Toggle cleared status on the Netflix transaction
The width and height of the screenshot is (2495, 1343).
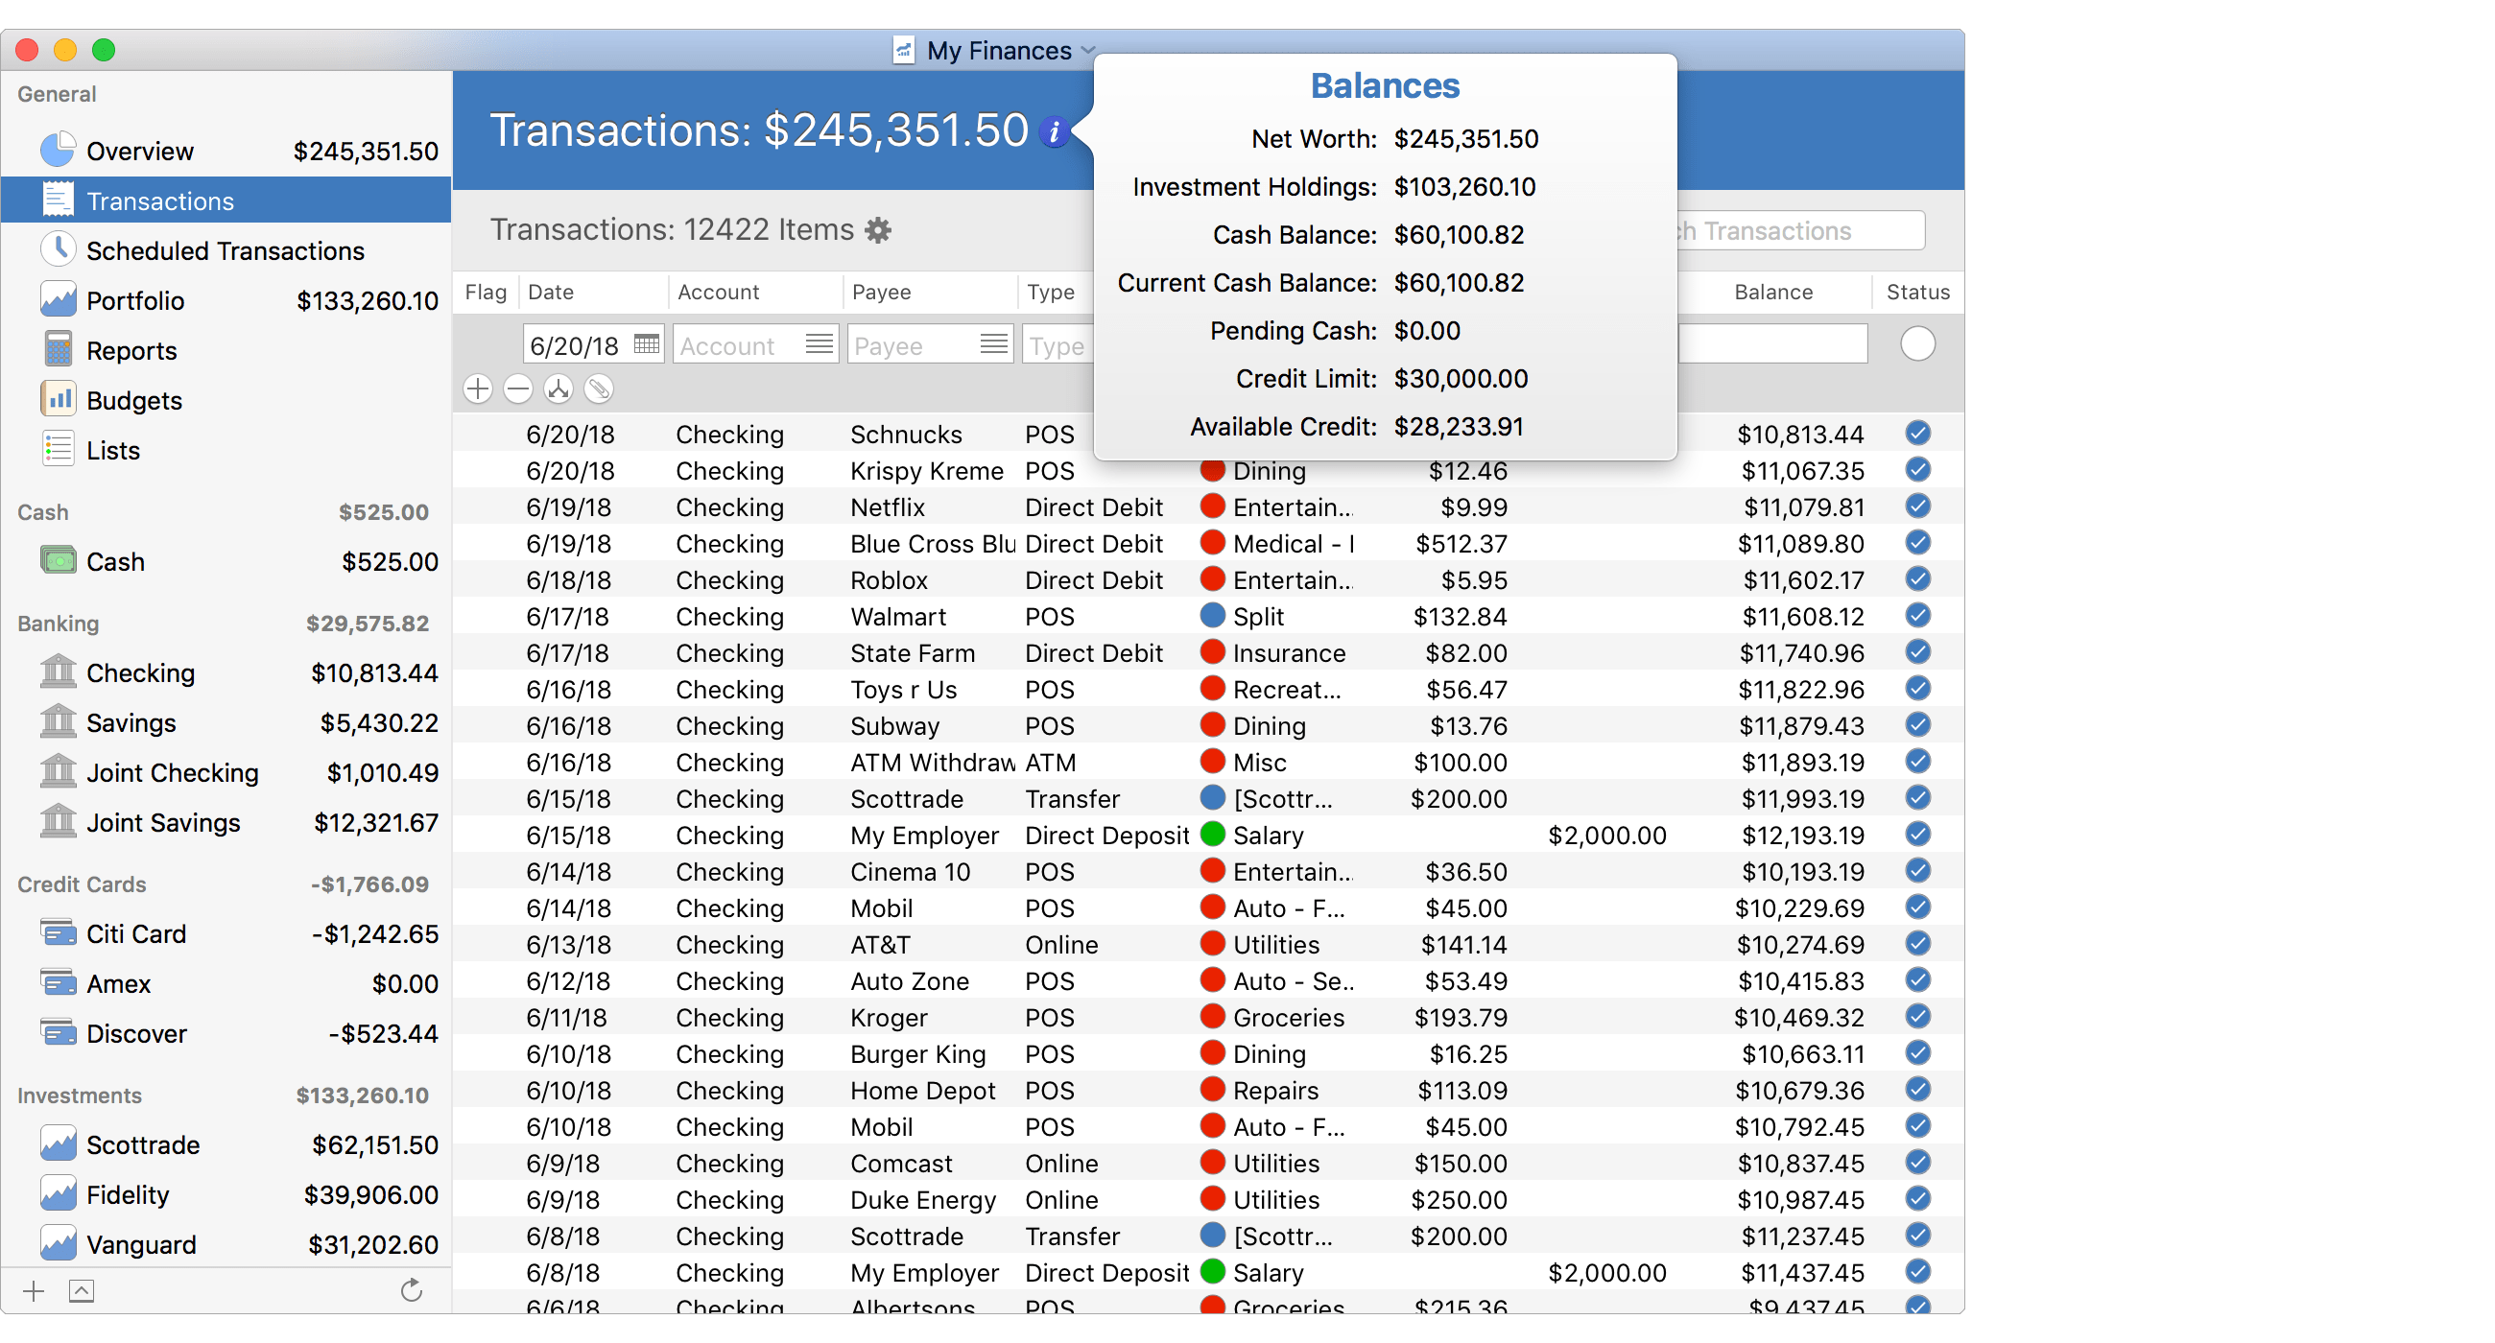(x=1917, y=507)
